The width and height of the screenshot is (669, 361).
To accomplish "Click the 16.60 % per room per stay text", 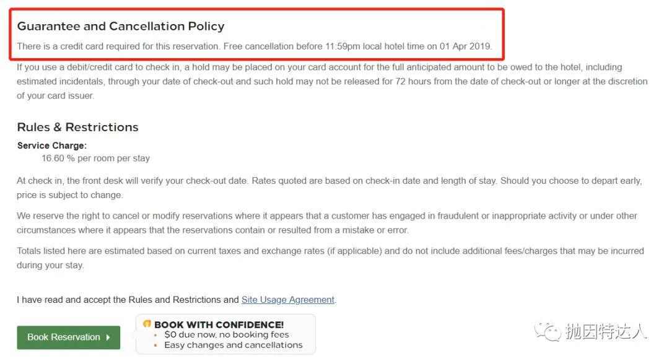I will [95, 159].
